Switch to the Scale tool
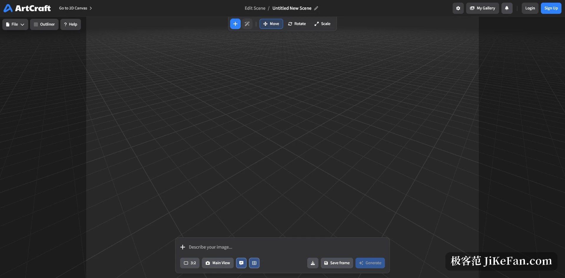Screen dimensions: 565x278 pos(323,24)
